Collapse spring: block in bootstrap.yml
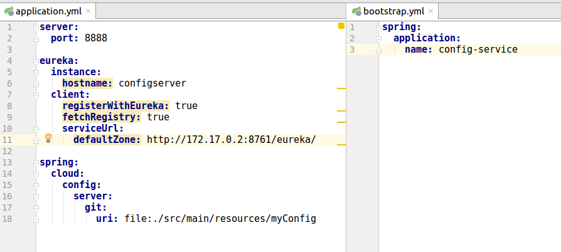 [x=378, y=27]
